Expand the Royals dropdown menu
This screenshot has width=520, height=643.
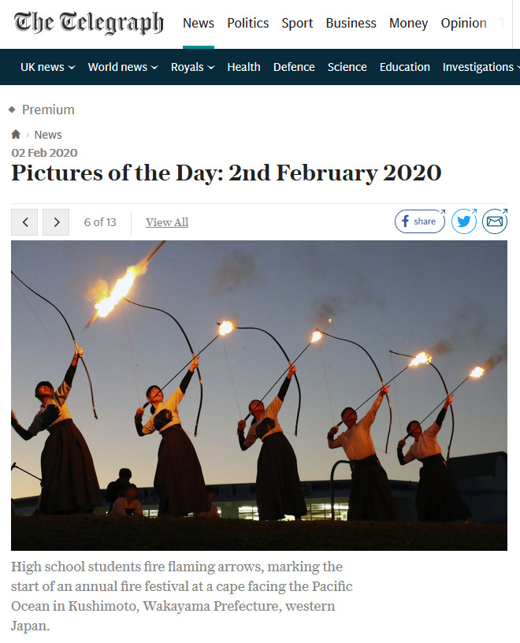click(193, 67)
